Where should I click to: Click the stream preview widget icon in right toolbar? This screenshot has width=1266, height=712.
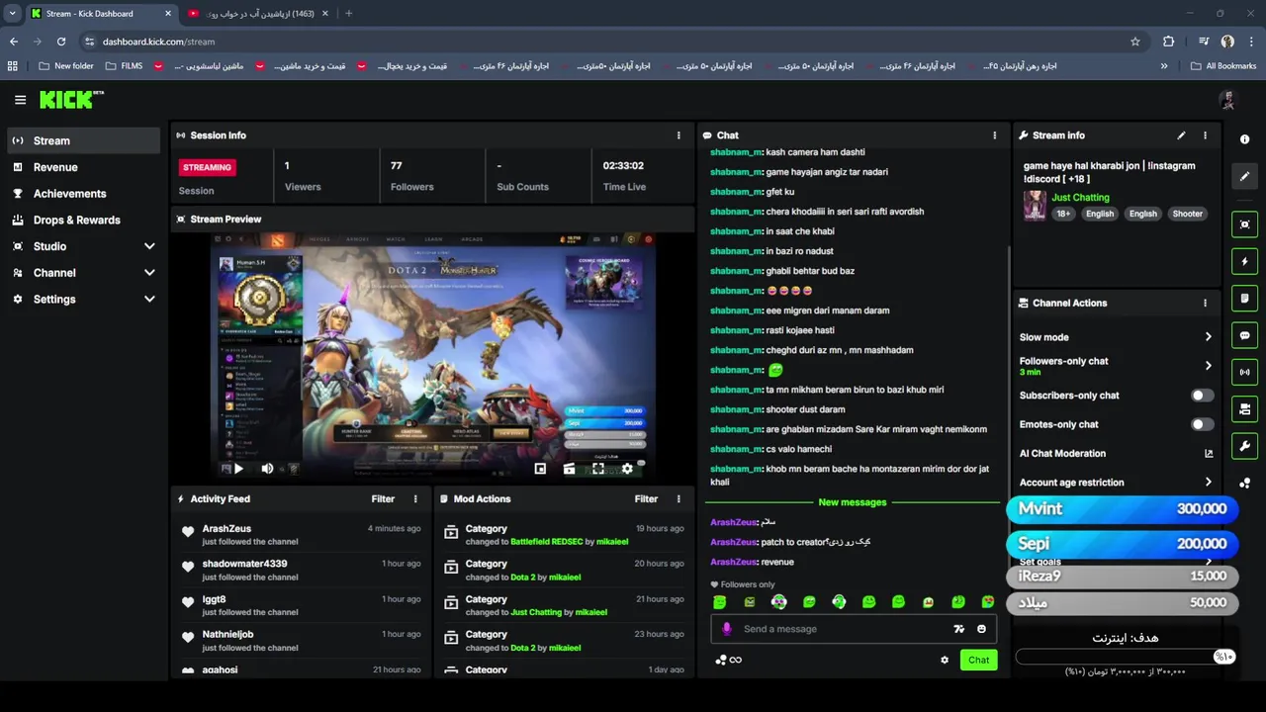point(1244,224)
